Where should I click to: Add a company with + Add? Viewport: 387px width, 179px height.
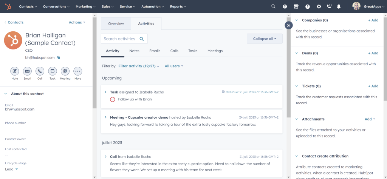point(373,20)
